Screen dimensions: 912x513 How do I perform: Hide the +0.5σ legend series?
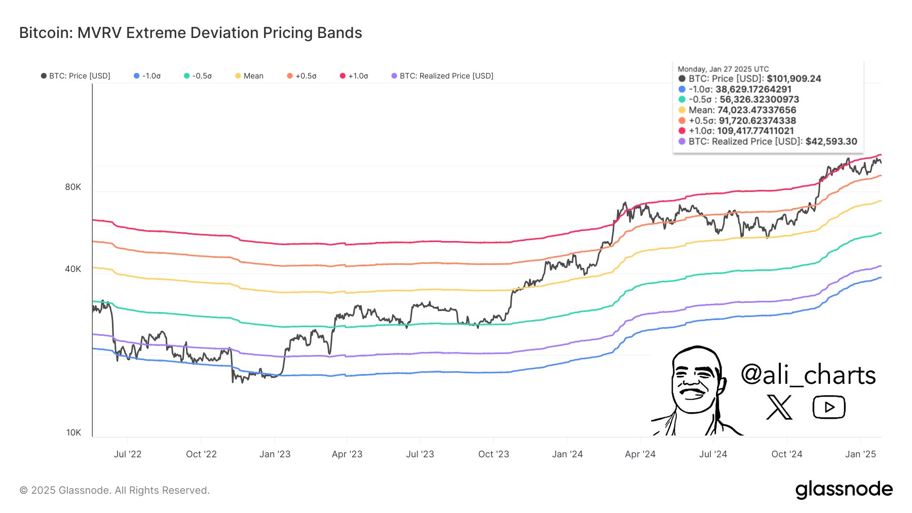pos(301,76)
